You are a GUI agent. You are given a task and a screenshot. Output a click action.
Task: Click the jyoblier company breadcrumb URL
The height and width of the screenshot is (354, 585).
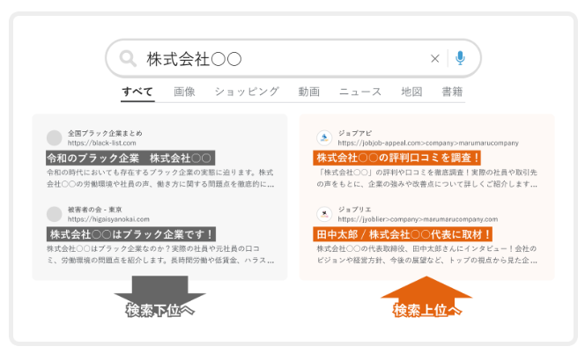(418, 219)
